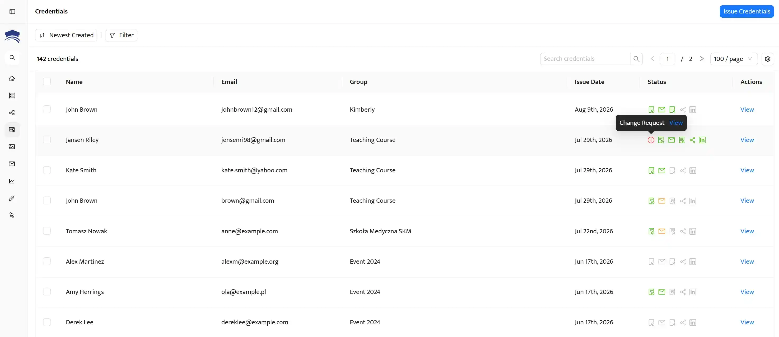
Task: Click the sidebar search magnifier icon
Action: pos(12,58)
